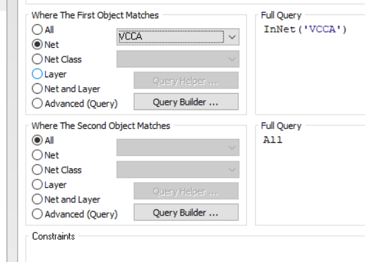Screen dimensions: 365x262
Task: Open first object Query Builder
Action: [x=186, y=102]
